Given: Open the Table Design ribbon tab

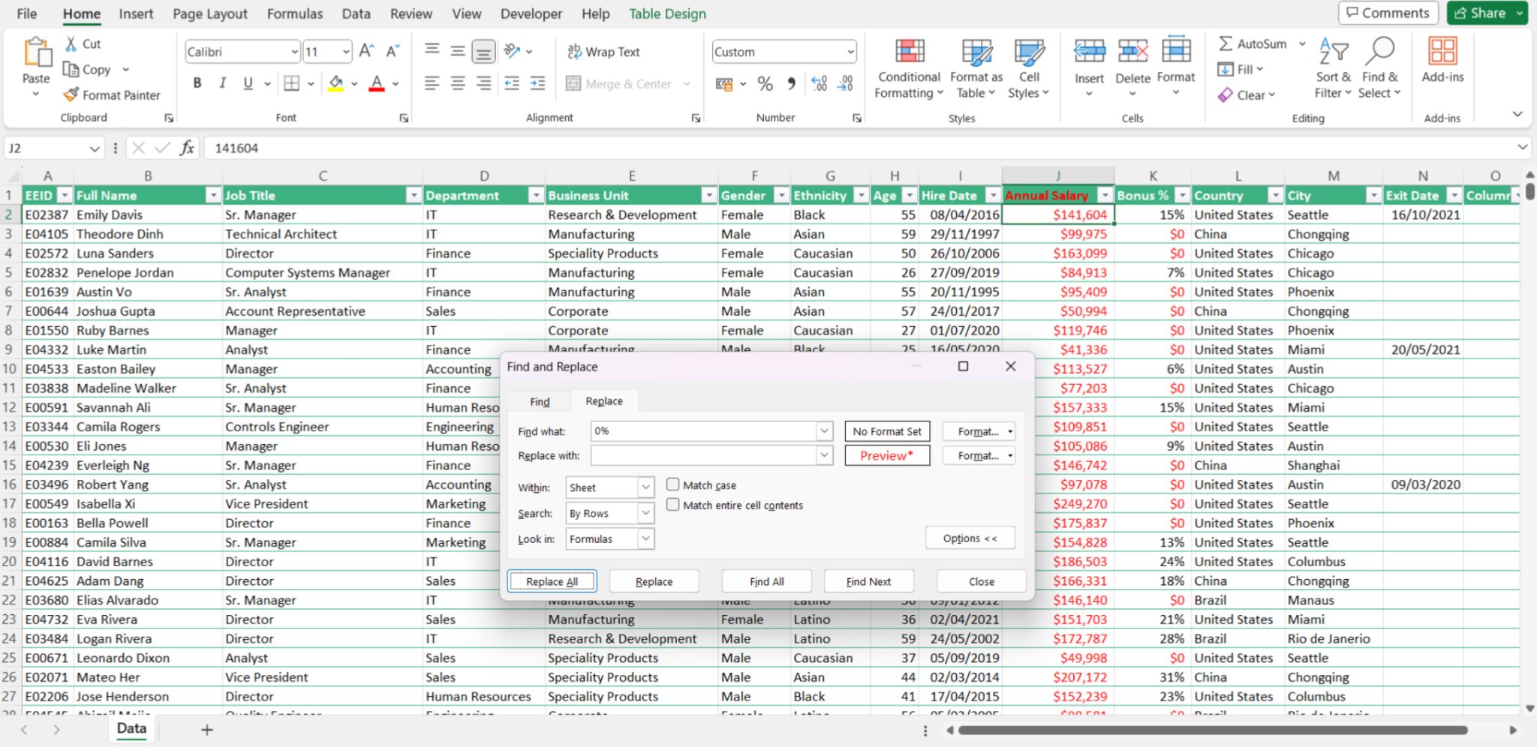Looking at the screenshot, I should point(666,13).
